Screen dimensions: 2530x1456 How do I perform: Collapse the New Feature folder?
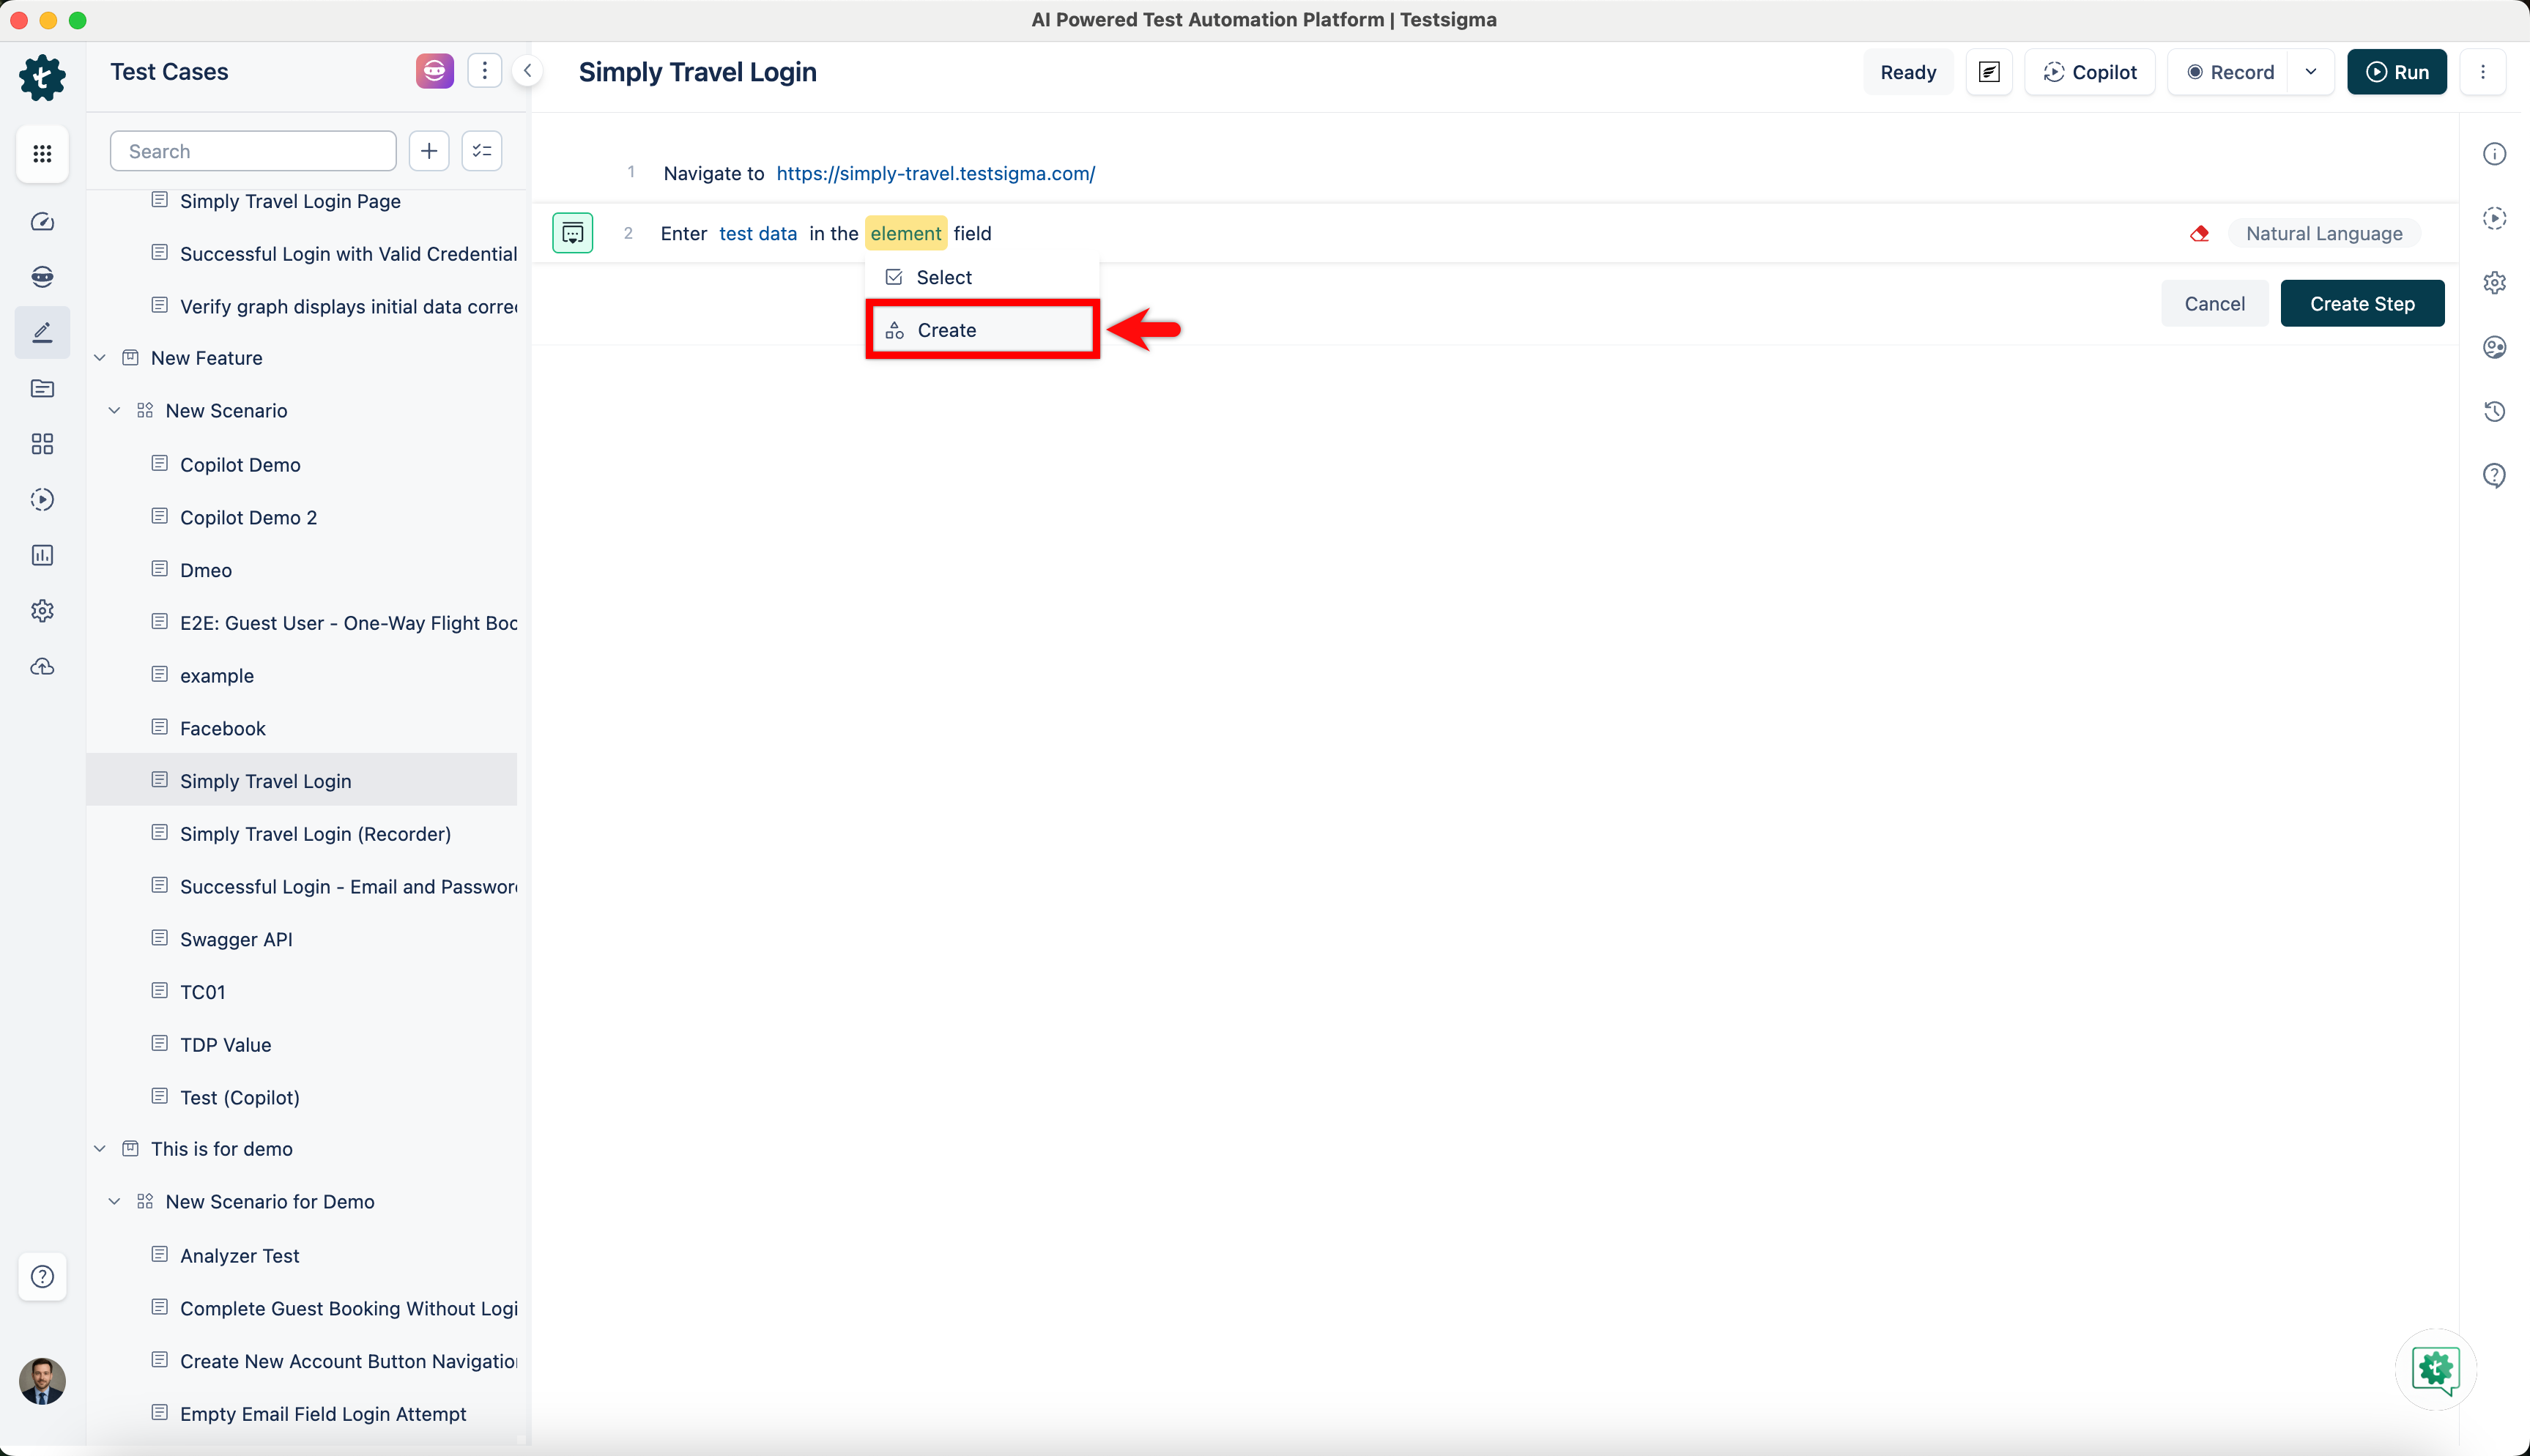tap(100, 358)
